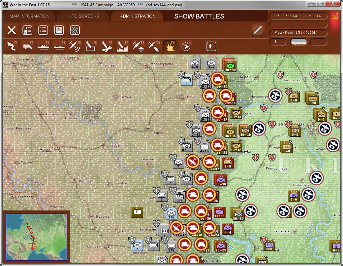343x266 pixels.
Task: Toggle the Show Battles F11 explosion icon
Action: pyautogui.click(x=170, y=46)
